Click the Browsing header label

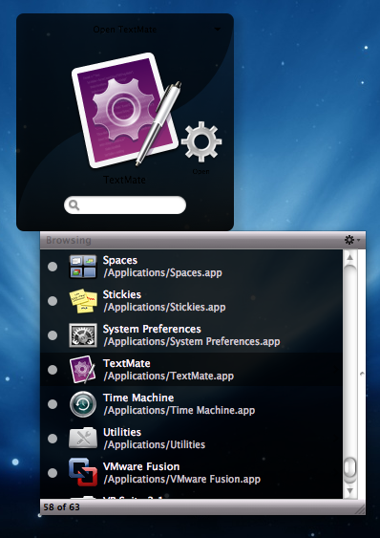point(69,240)
